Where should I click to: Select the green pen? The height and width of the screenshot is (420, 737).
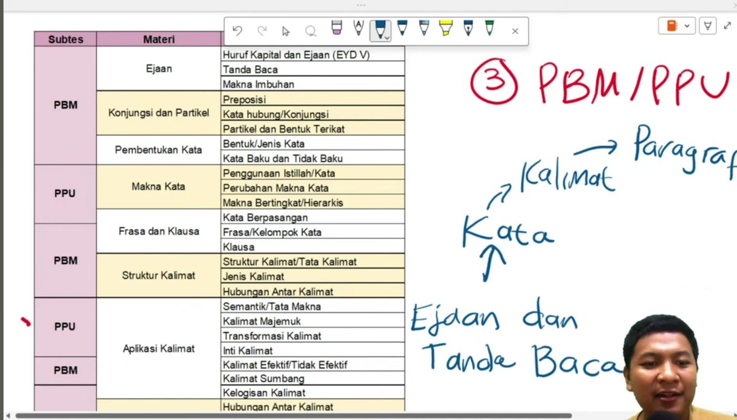click(489, 28)
